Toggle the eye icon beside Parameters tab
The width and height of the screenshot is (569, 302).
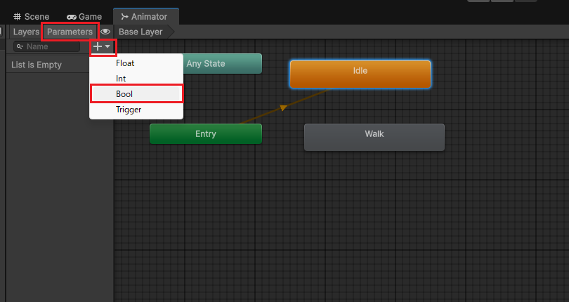pos(105,32)
